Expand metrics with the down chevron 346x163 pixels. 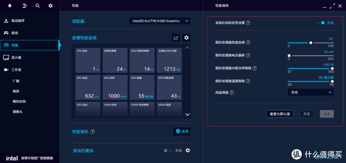pos(187,114)
